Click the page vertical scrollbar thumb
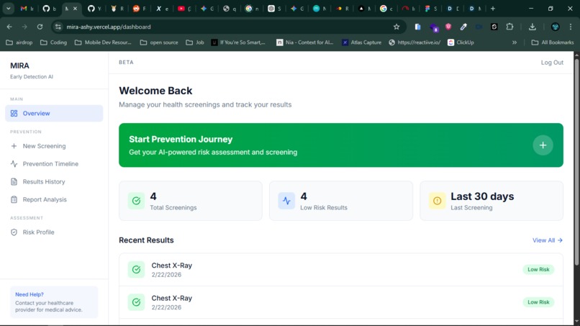Screen dimensions: 580x326 pyautogui.click(x=576, y=161)
